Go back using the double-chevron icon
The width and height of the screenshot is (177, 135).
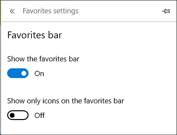12,11
